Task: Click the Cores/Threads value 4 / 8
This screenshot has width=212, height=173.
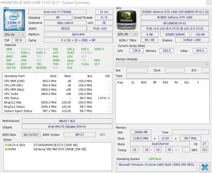Action: point(104,17)
